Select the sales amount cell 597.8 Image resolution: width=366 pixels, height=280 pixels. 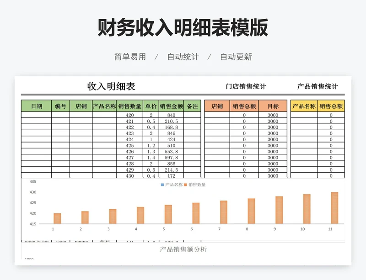click(x=171, y=158)
